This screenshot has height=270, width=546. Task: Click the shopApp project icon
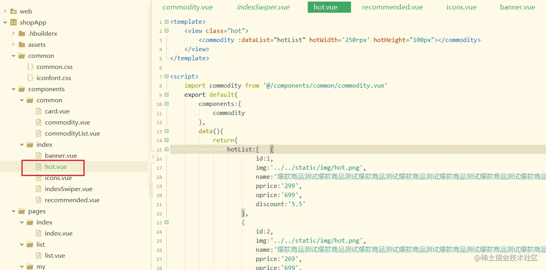click(x=14, y=23)
